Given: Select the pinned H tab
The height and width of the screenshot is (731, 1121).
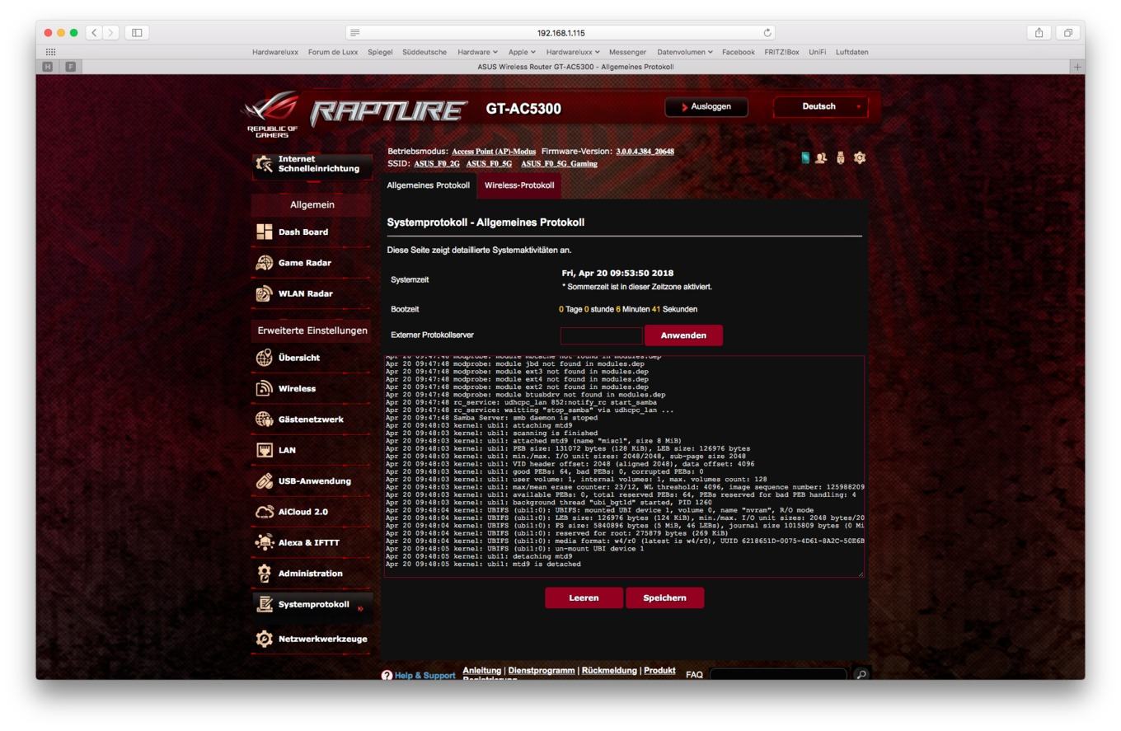Looking at the screenshot, I should pyautogui.click(x=47, y=67).
